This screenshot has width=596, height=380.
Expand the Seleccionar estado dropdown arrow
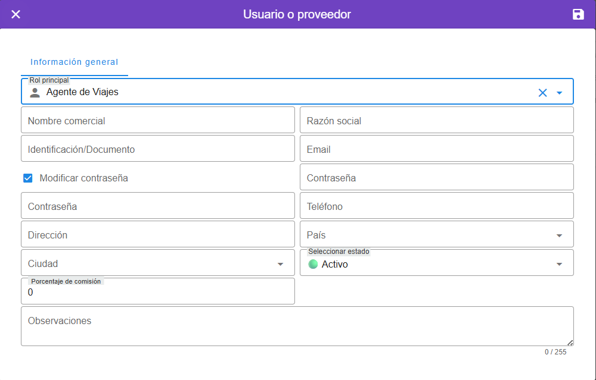559,264
